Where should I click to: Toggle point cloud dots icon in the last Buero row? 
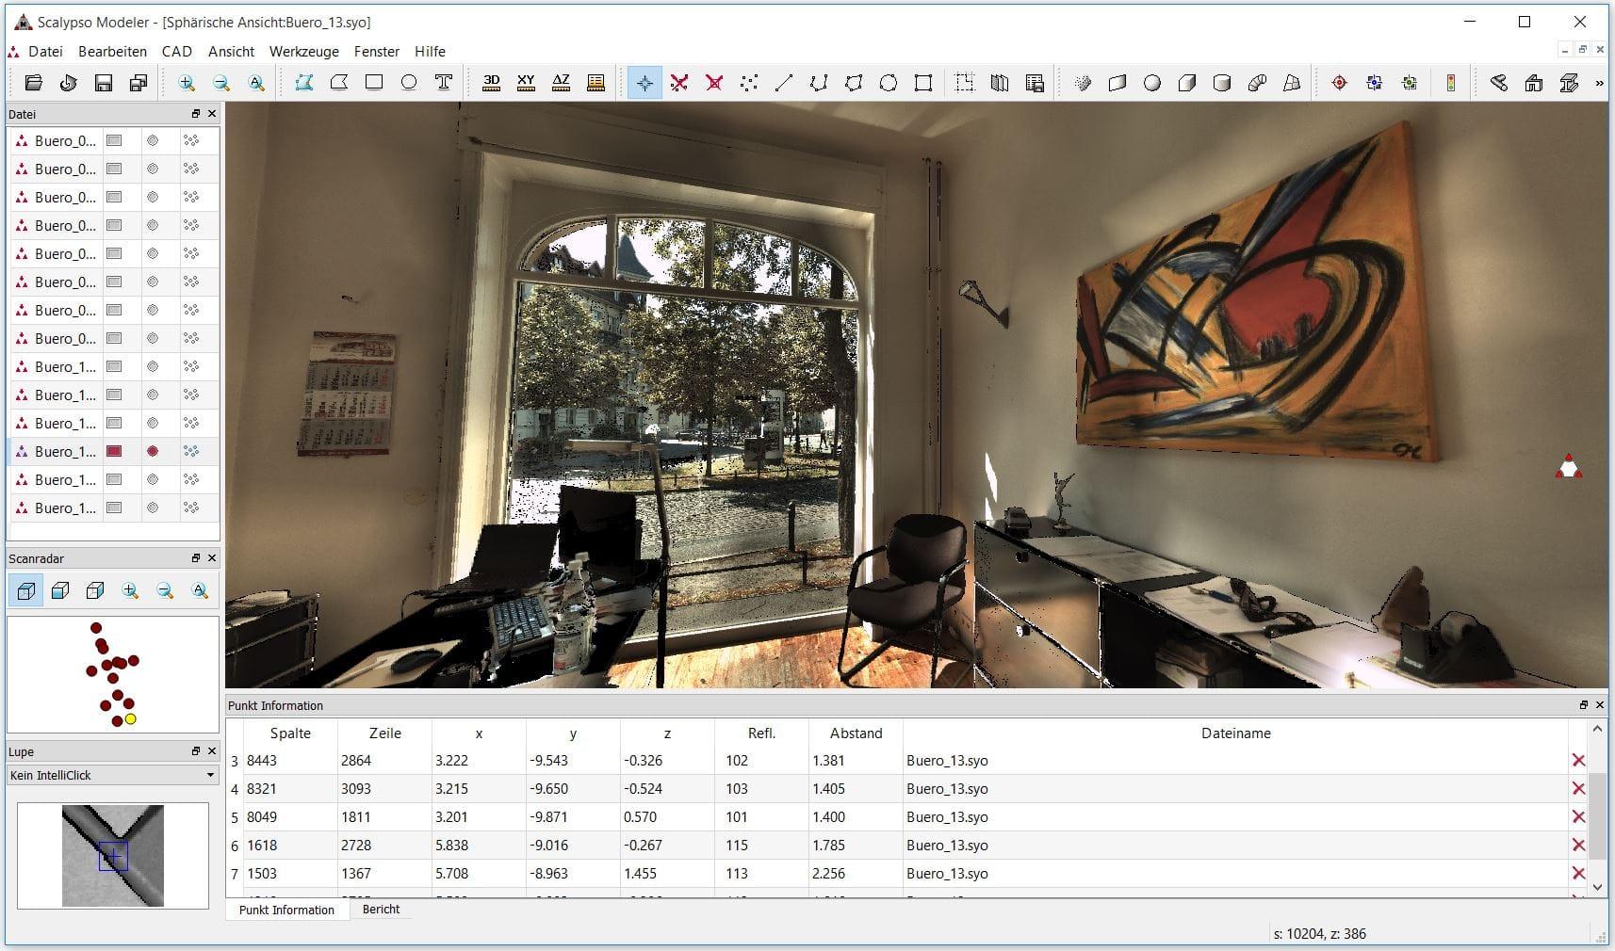click(x=191, y=508)
